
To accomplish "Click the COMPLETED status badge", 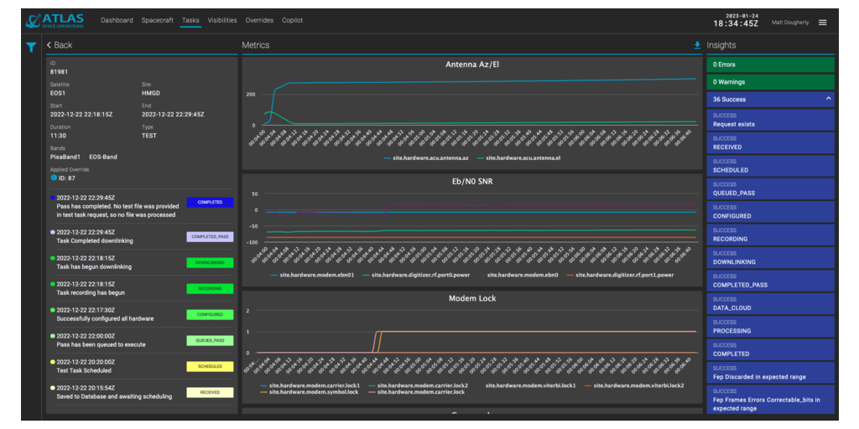I will coord(210,203).
